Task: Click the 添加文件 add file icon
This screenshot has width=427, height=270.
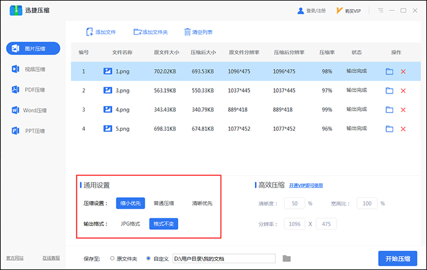Action: (x=89, y=32)
